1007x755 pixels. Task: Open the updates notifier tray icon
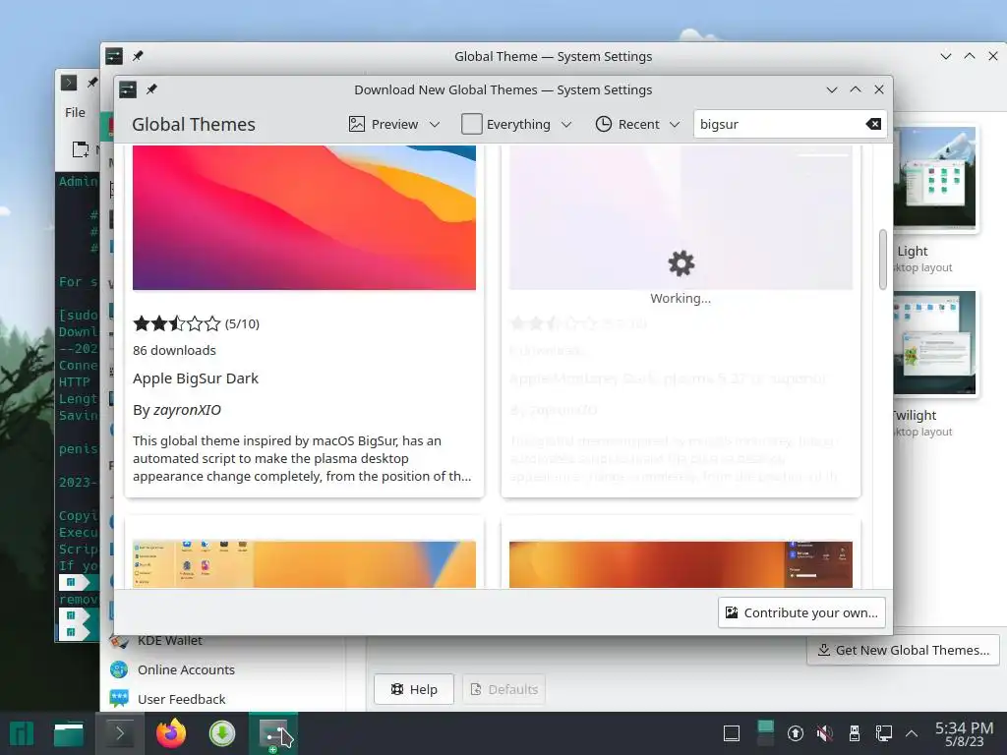[x=795, y=733]
